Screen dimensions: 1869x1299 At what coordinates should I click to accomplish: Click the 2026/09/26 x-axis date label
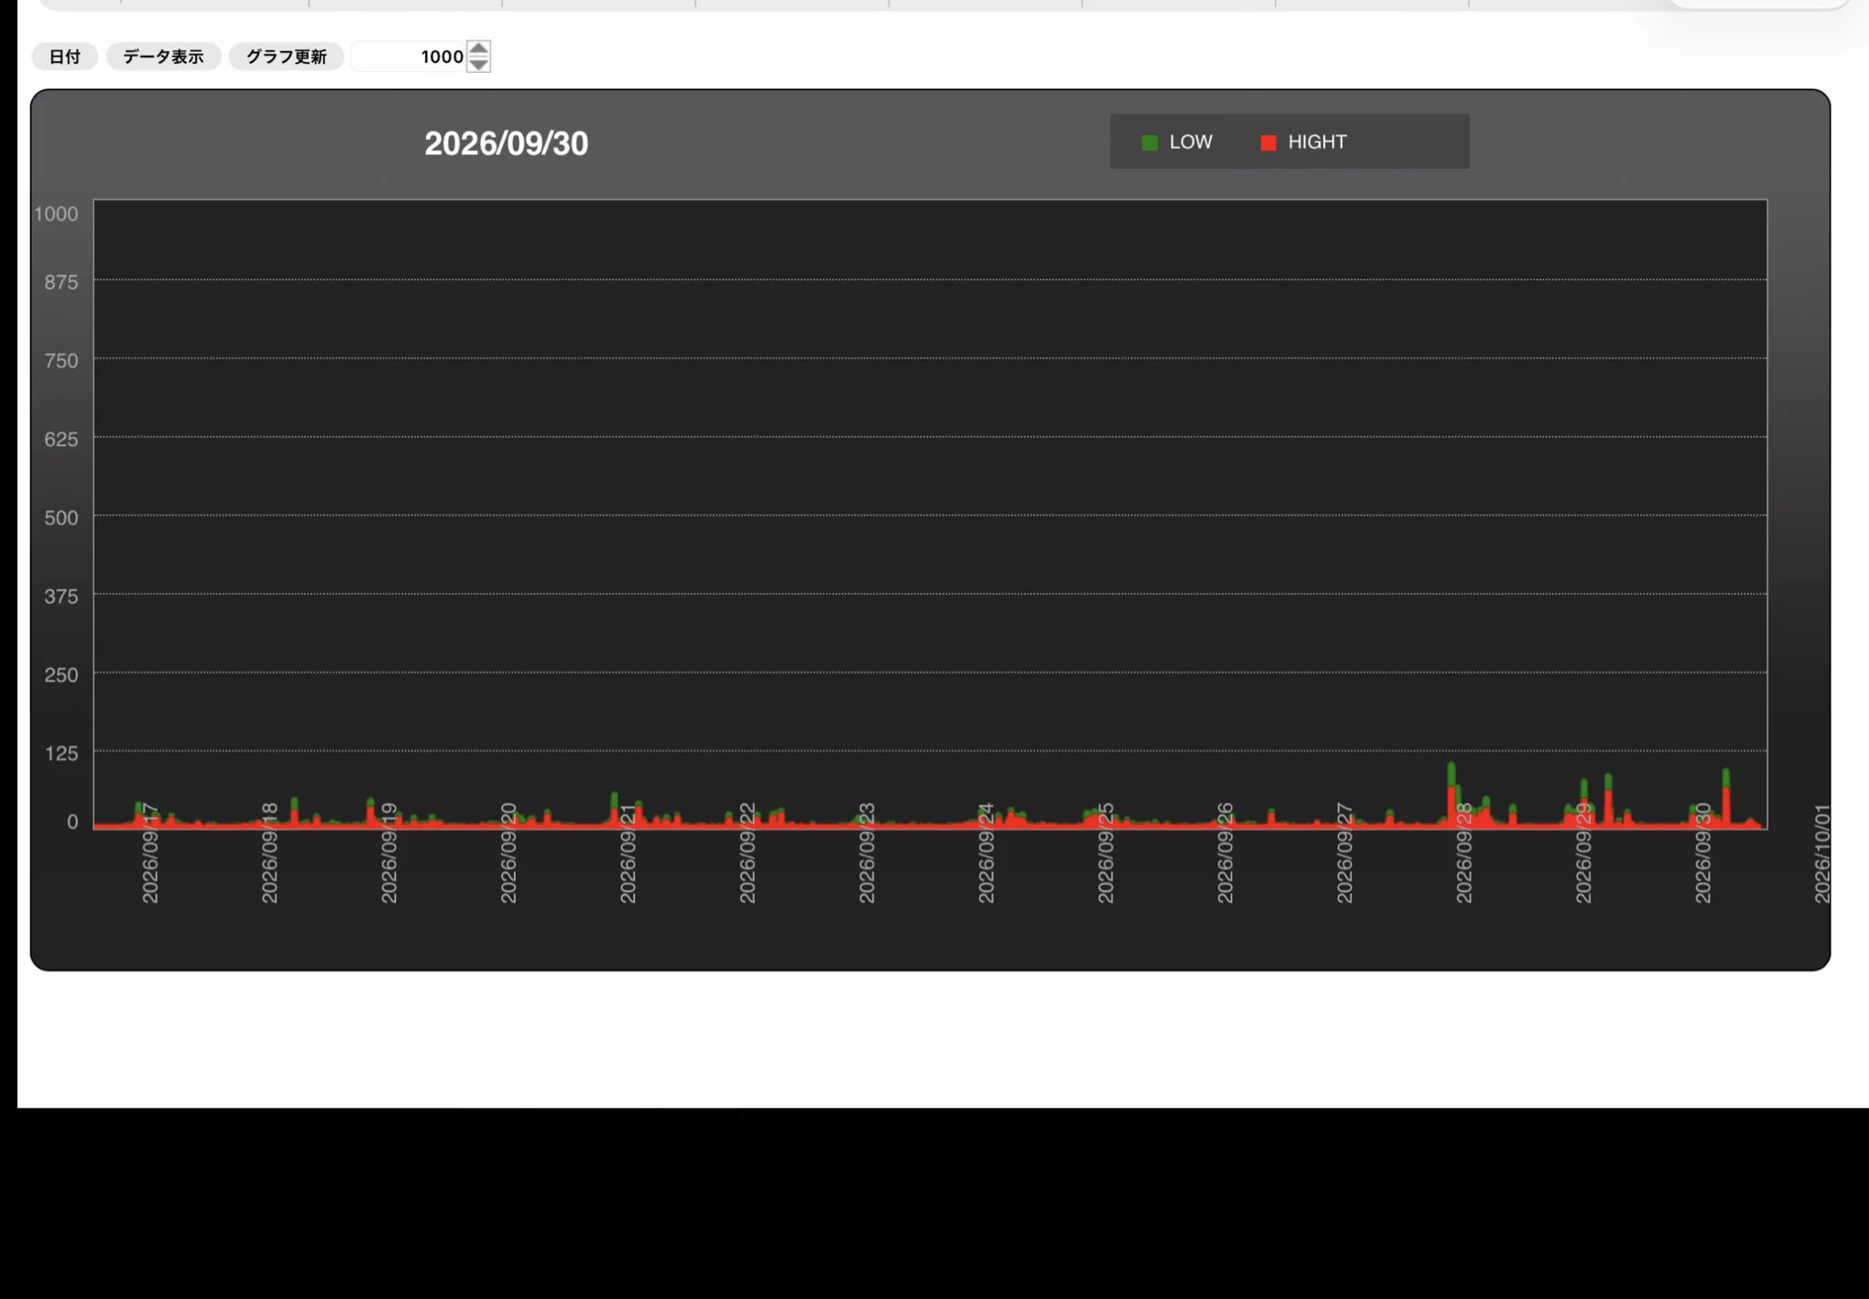pyautogui.click(x=1226, y=854)
